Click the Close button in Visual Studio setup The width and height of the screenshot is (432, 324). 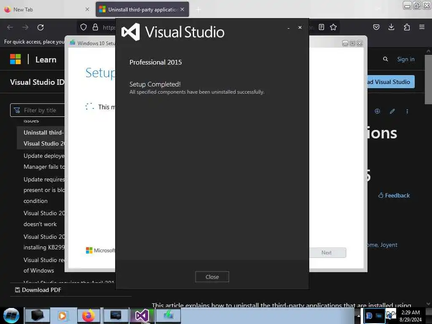click(x=212, y=277)
